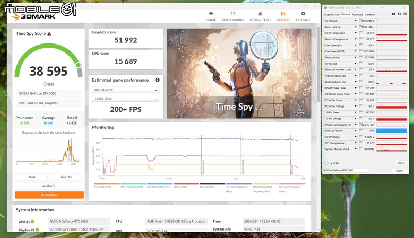Click the CPU score value 15 689
The height and width of the screenshot is (238, 414).
126,61
